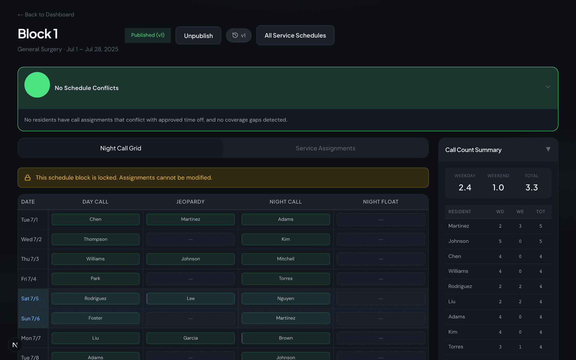Viewport: 576px width, 360px height.
Task: Click the empty Jeopardy cell for Wed 7/2
Action: coord(190,239)
